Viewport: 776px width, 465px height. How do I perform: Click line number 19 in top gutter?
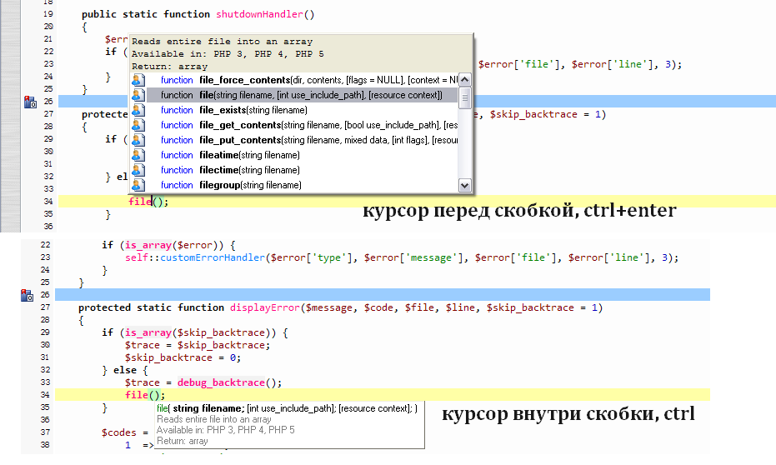(48, 14)
